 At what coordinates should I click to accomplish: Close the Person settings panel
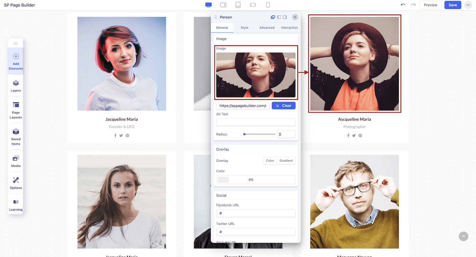(295, 17)
